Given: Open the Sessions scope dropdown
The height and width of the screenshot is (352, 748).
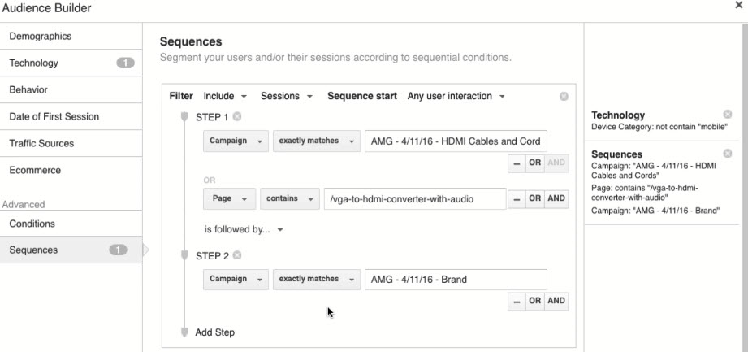Looking at the screenshot, I should pyautogui.click(x=287, y=96).
